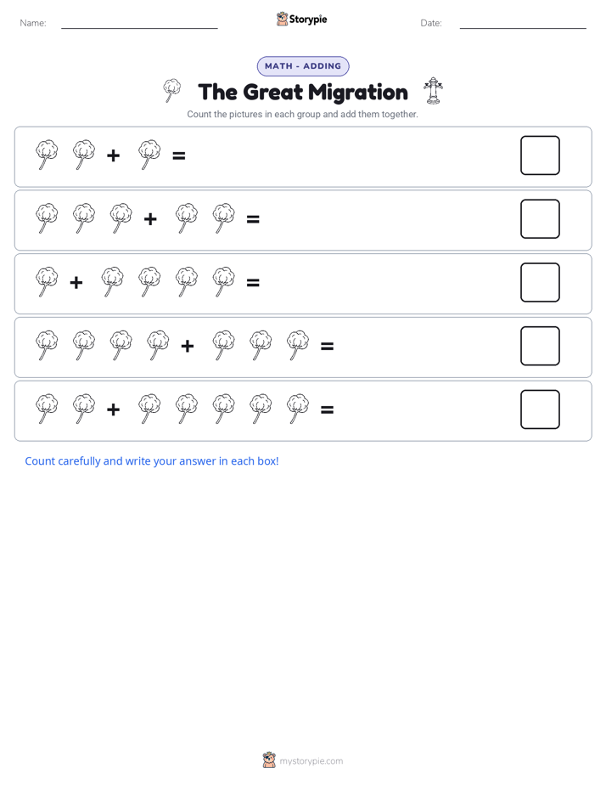Click the blue 'Count carefully' hint text

pos(151,461)
